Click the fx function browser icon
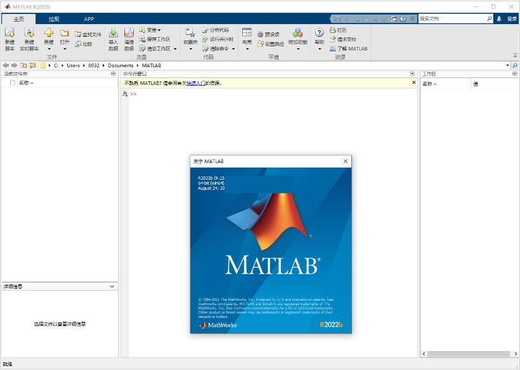This screenshot has height=370, width=520. (125, 94)
